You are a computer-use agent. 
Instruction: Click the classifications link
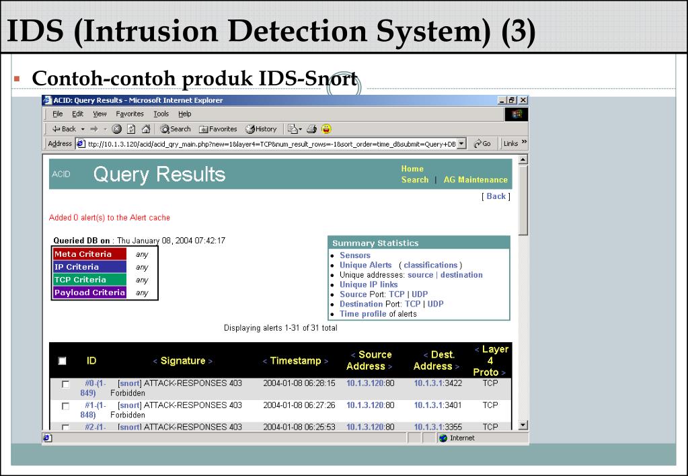[430, 265]
